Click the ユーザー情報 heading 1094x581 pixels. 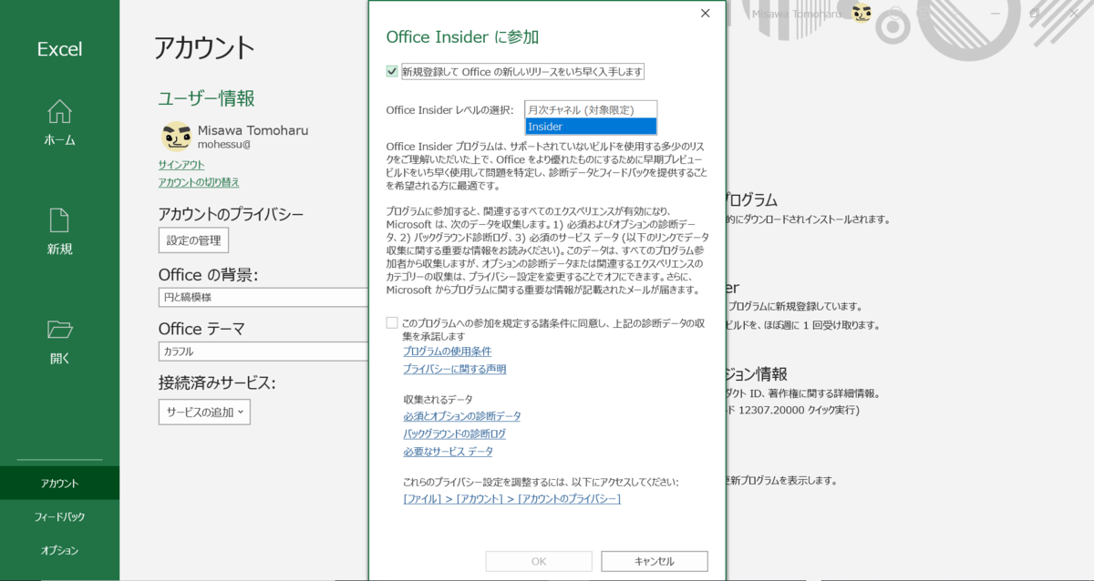206,98
